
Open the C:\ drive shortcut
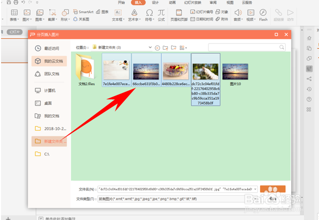point(49,154)
